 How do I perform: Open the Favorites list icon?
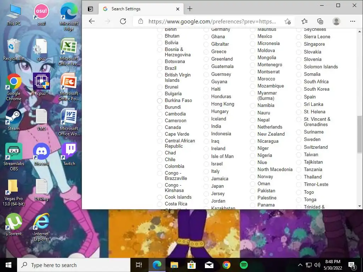point(305,21)
